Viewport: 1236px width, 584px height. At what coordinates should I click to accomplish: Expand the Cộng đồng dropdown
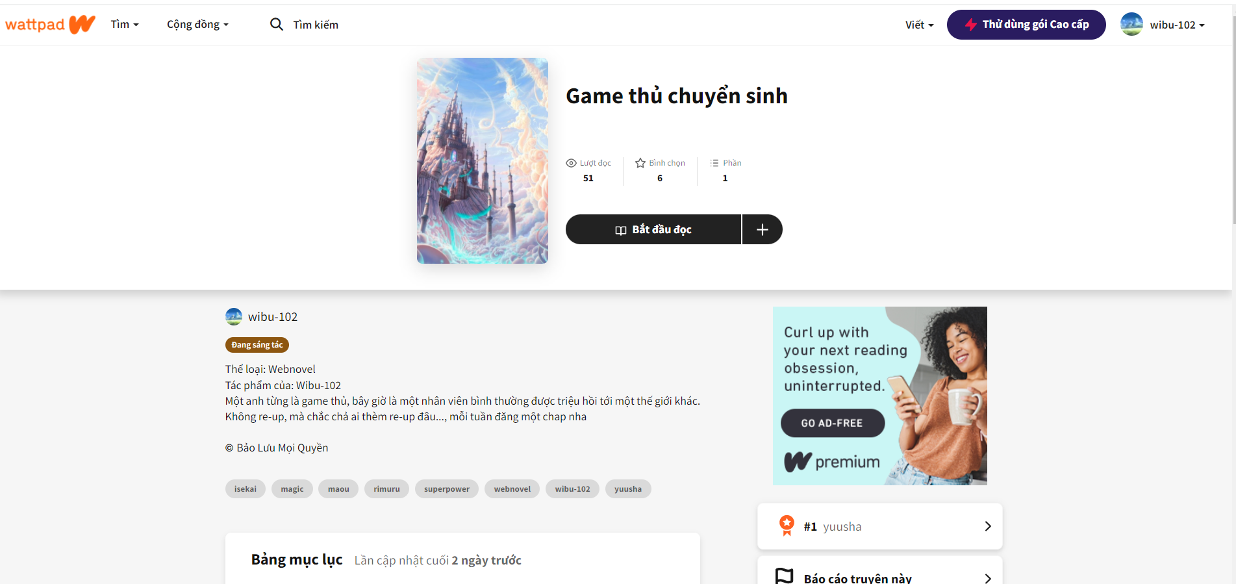[x=197, y=24]
